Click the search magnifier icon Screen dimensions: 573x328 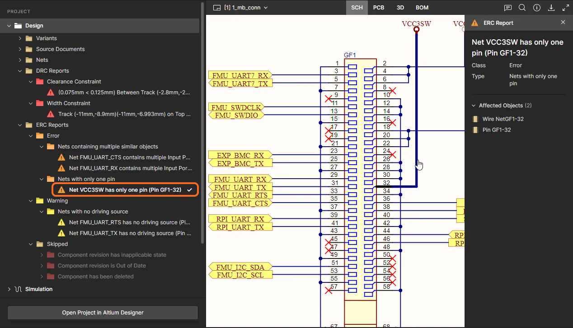522,8
